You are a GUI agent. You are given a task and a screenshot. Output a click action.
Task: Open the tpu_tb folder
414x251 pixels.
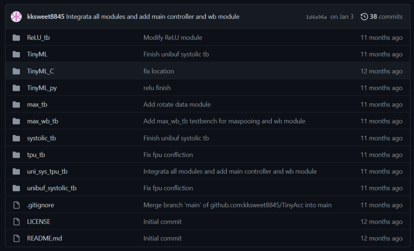[36, 155]
